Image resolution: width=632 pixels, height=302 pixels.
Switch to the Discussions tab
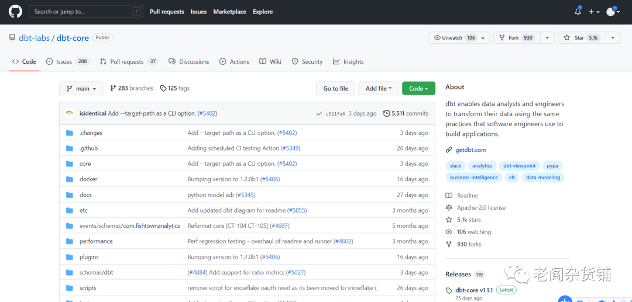(189, 61)
